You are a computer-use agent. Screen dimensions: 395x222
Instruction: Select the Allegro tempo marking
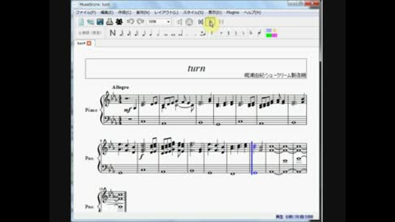click(x=121, y=87)
